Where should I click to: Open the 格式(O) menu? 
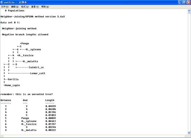point(25,7)
